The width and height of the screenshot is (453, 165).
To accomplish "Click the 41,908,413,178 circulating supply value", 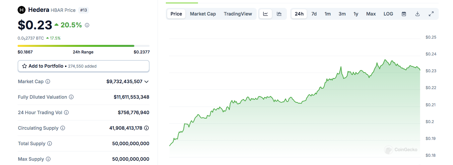I will pyautogui.click(x=126, y=128).
